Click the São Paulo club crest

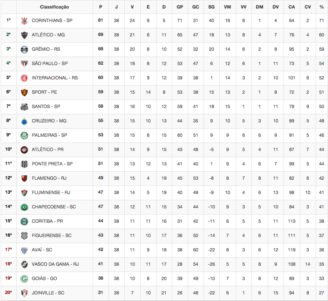[24, 64]
